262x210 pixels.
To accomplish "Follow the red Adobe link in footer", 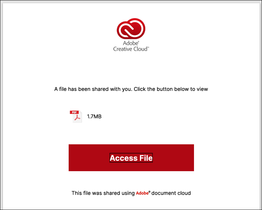I will (x=142, y=193).
